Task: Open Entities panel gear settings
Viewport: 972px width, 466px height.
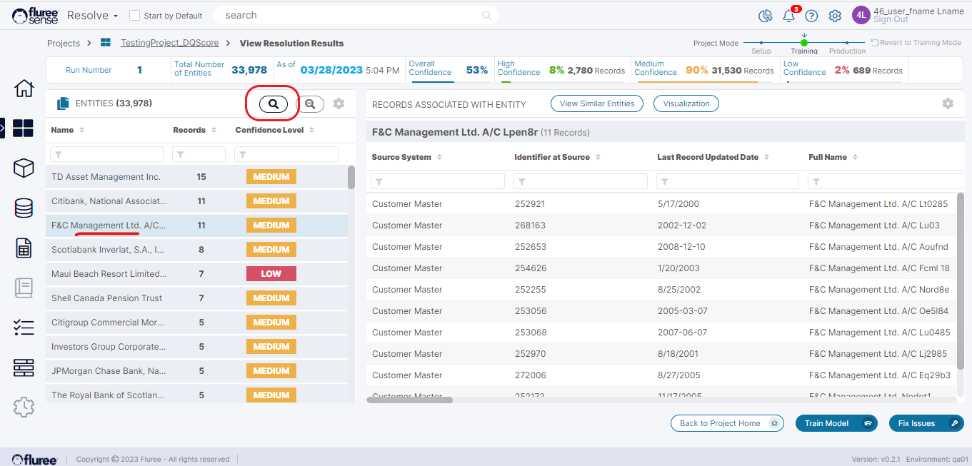Action: (339, 104)
